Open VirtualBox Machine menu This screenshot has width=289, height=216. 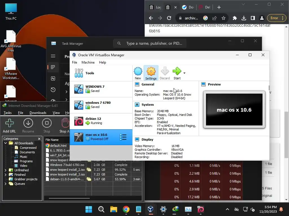click(x=88, y=62)
